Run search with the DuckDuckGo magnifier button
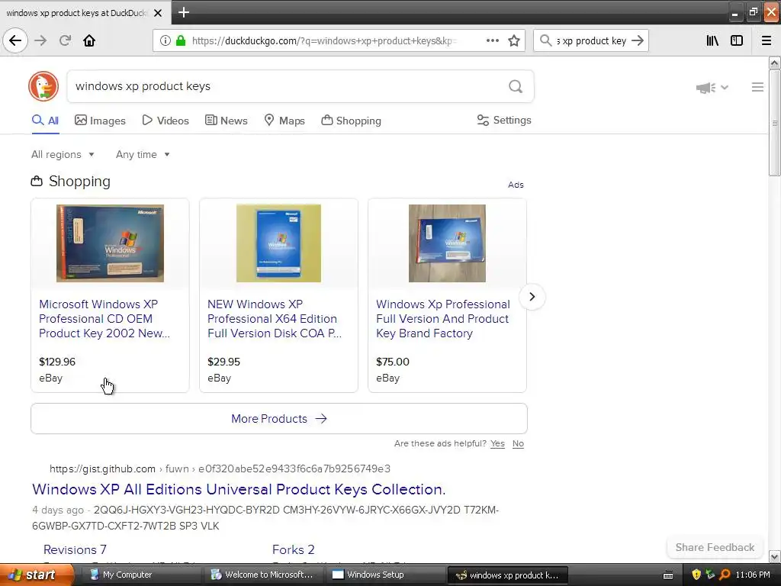Viewport: 781px width, 586px height. [516, 86]
